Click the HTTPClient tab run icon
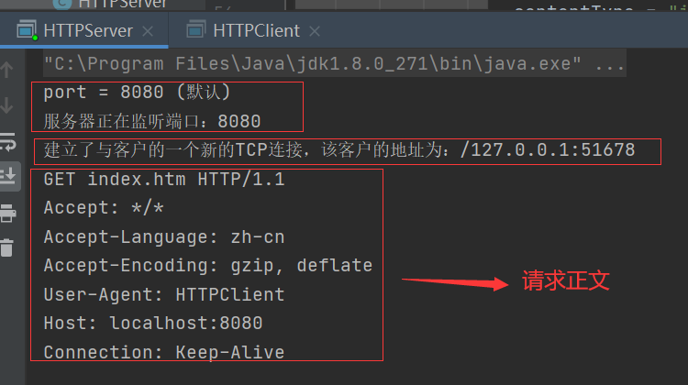Screen dimensions: 688x385 pyautogui.click(x=195, y=30)
